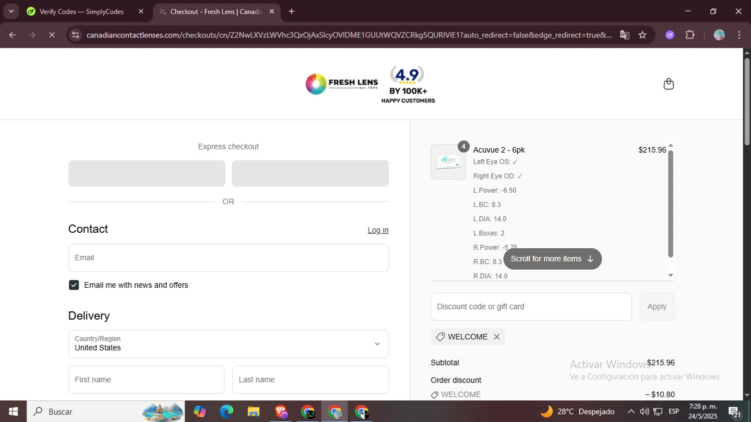Image resolution: width=751 pixels, height=422 pixels.
Task: Click the Apply discount button
Action: point(657,307)
